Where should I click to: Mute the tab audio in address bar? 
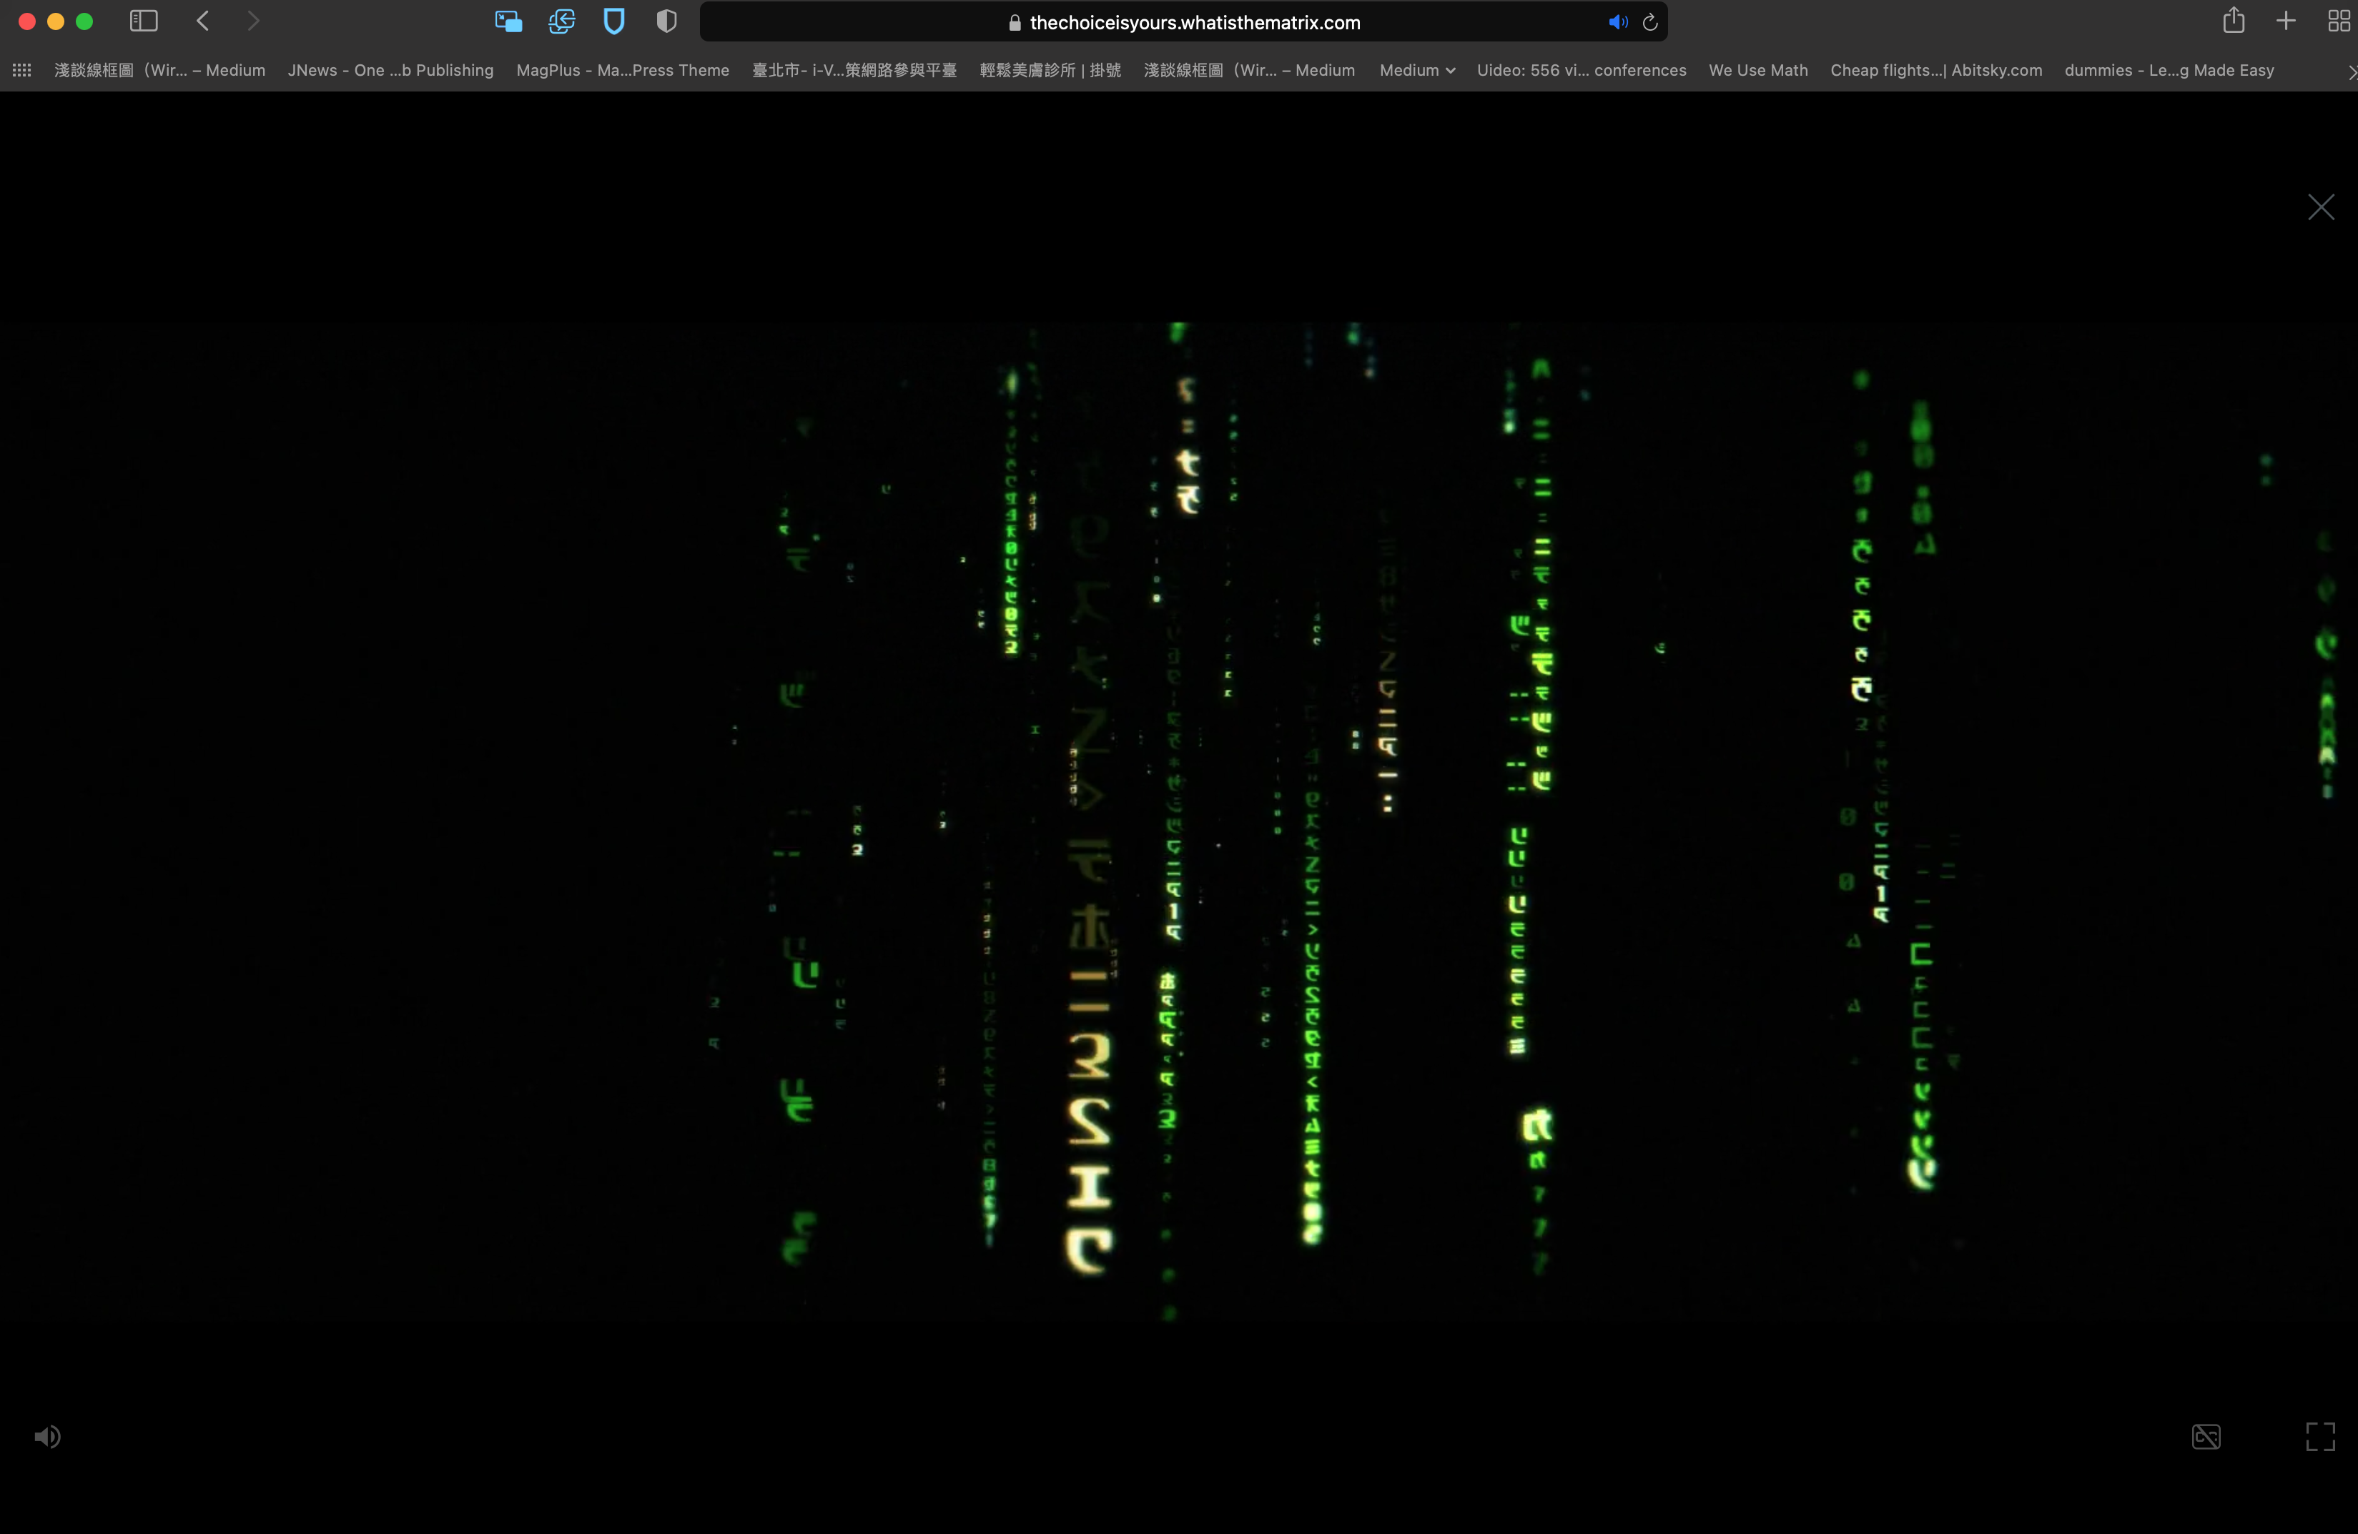pos(1618,21)
